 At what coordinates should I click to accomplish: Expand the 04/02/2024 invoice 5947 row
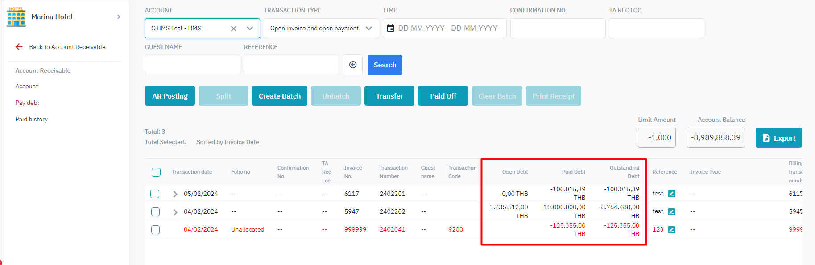click(175, 212)
